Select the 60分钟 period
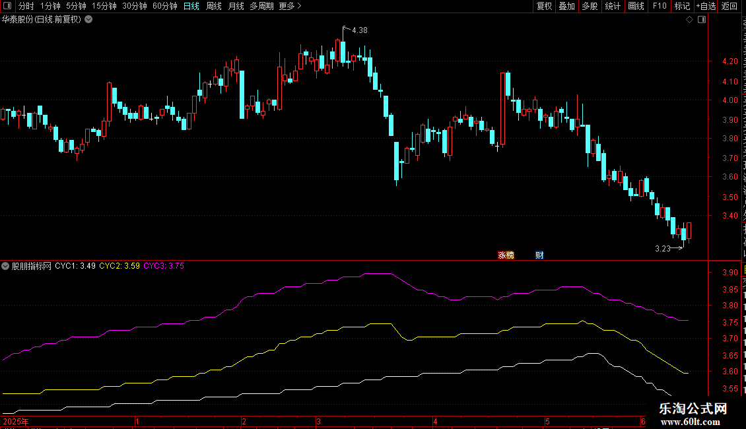The height and width of the screenshot is (429, 746). (x=165, y=6)
